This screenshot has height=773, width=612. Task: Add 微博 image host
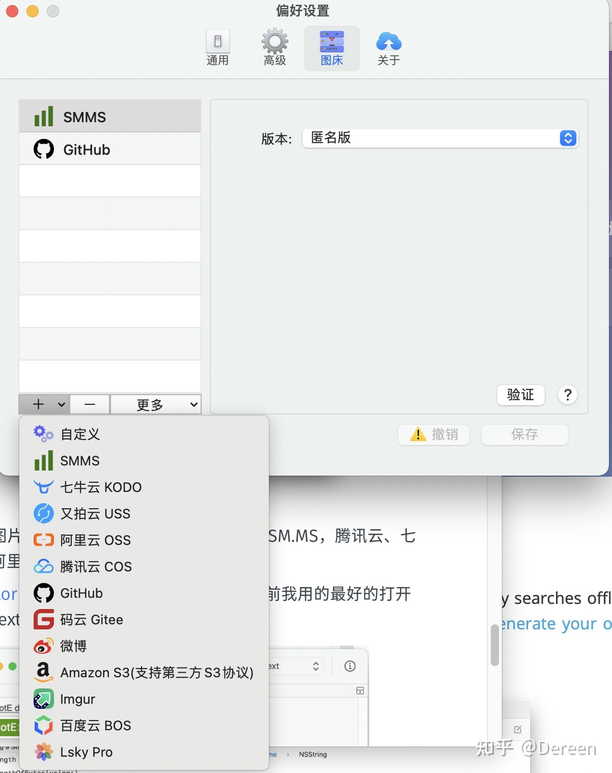[x=144, y=646]
